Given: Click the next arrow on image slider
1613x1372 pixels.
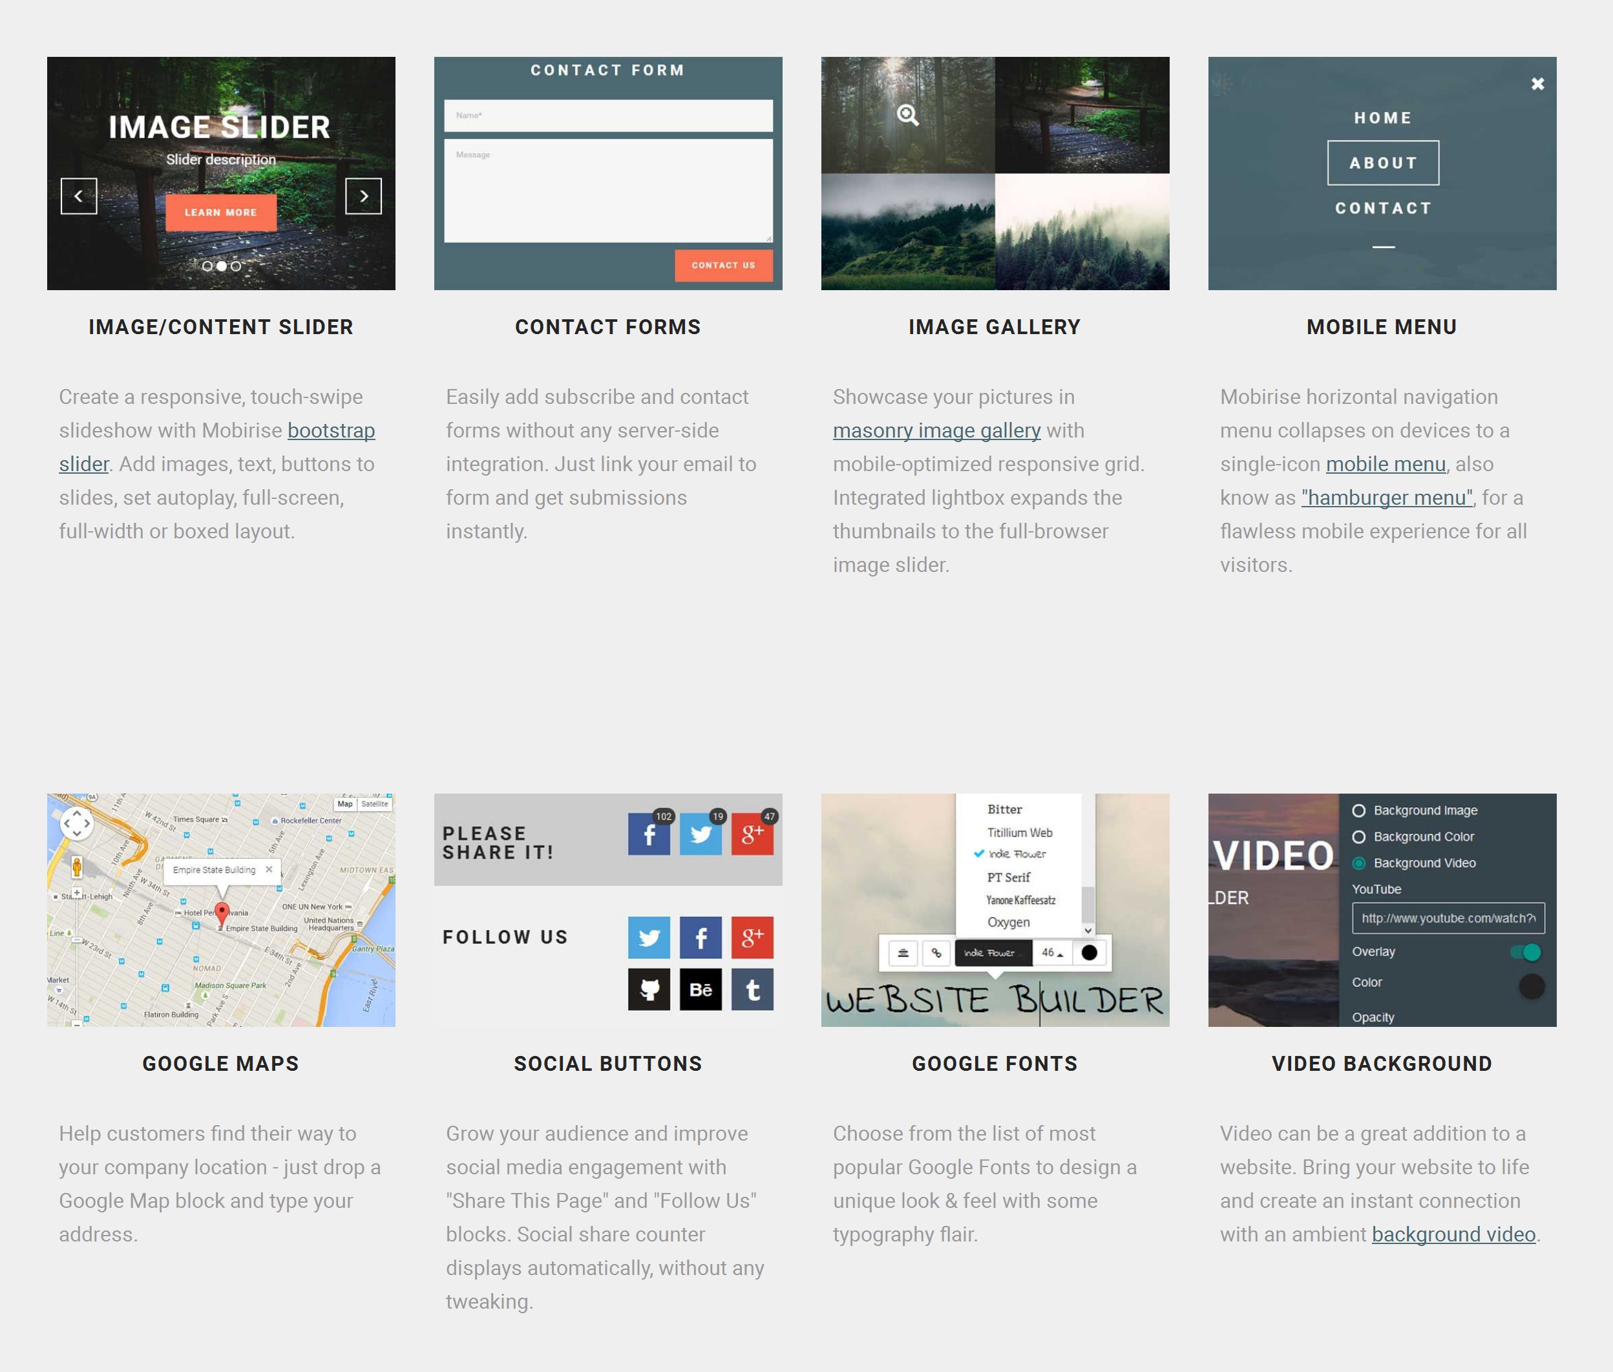Looking at the screenshot, I should 363,195.
